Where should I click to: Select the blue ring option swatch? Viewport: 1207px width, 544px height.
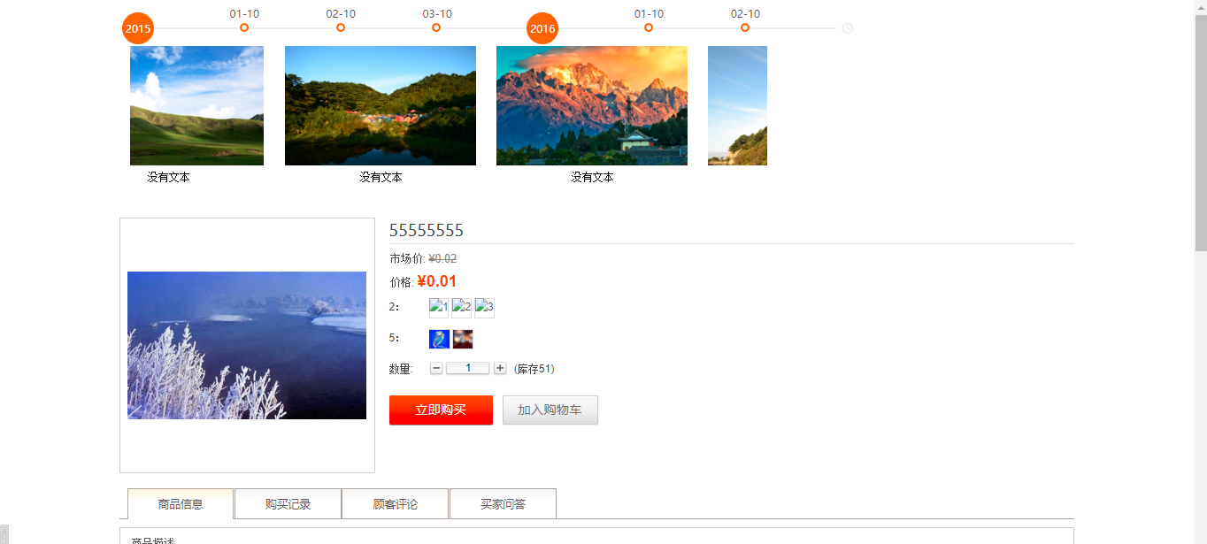click(x=439, y=339)
